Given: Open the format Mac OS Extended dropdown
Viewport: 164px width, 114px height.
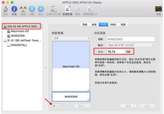Looking at the screenshot, I should coord(131,45).
